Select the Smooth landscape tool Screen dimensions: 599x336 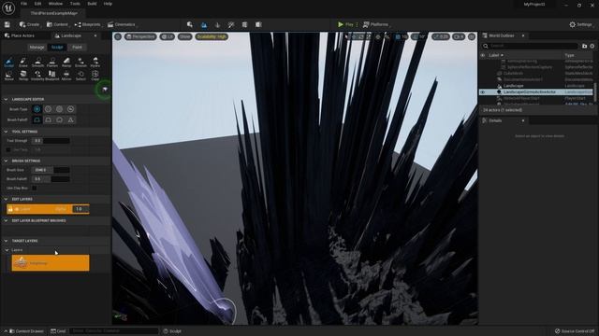[37, 63]
